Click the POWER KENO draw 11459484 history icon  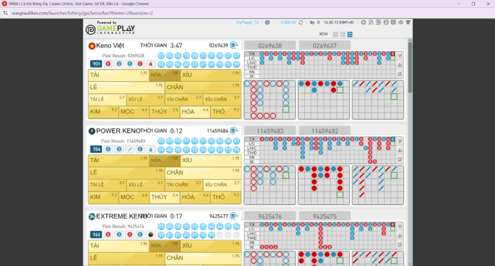(234, 131)
